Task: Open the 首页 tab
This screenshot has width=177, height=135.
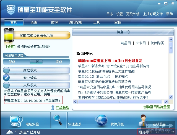Action: coord(14,22)
